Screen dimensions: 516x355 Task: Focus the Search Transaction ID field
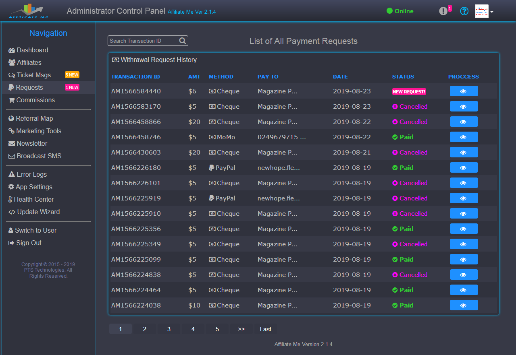[143, 41]
